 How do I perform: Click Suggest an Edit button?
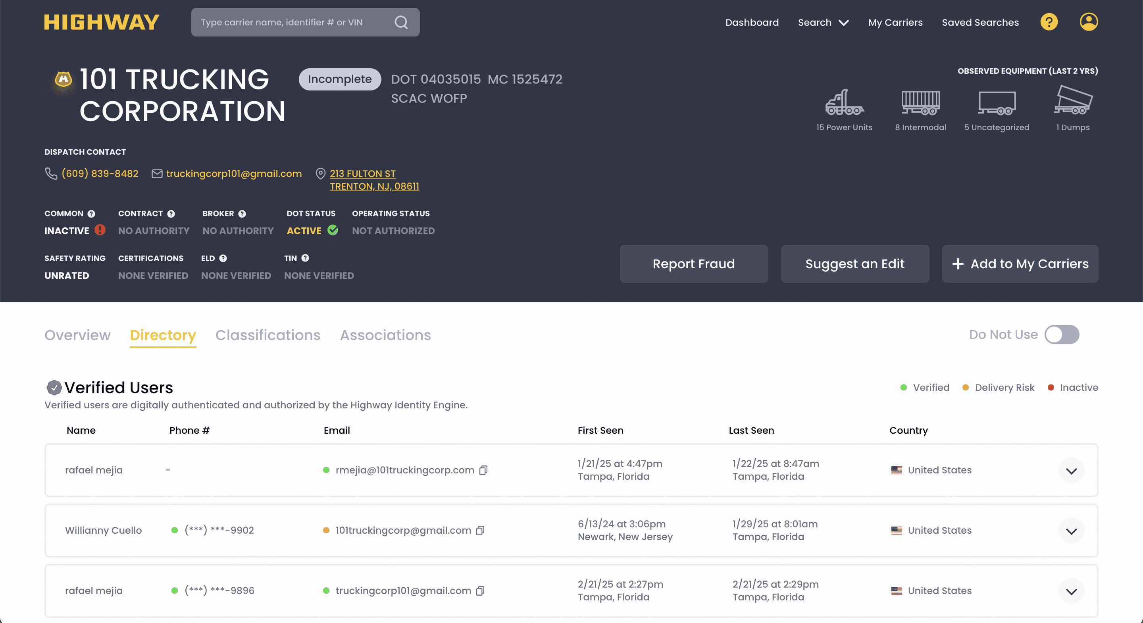point(855,264)
